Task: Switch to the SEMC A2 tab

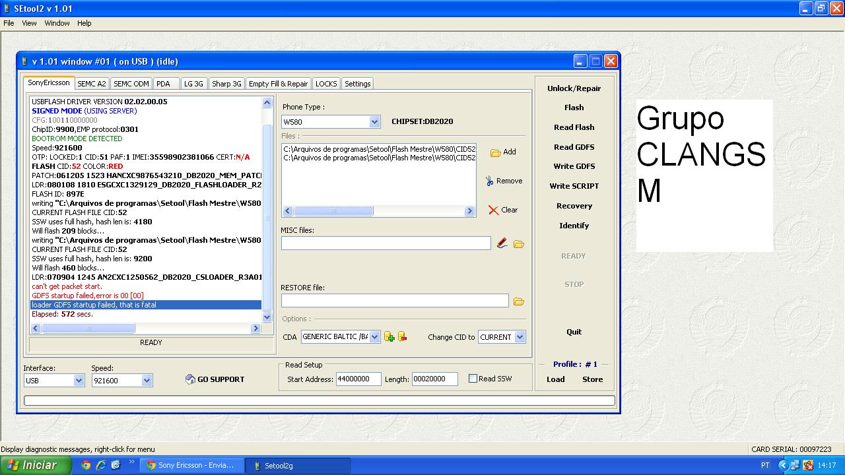Action: pyautogui.click(x=92, y=84)
